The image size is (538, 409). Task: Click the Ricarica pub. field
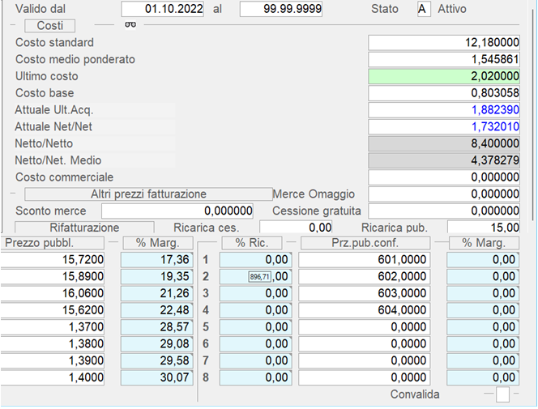484,228
